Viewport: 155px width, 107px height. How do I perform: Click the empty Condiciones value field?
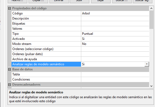(115, 79)
